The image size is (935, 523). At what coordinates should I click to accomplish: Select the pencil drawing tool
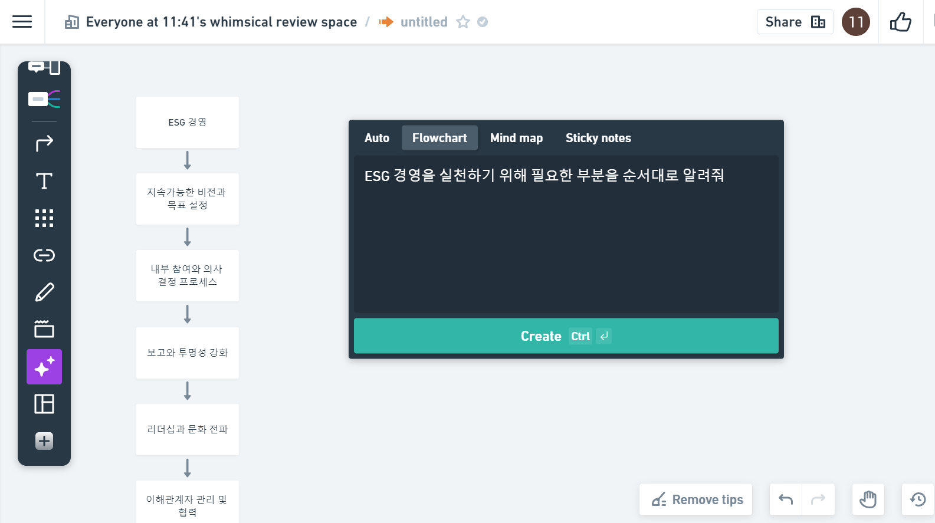[44, 292]
